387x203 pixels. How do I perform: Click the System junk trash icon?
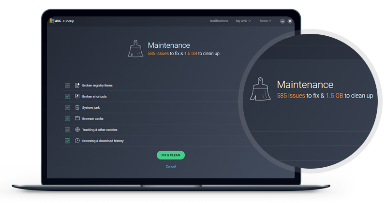point(77,107)
